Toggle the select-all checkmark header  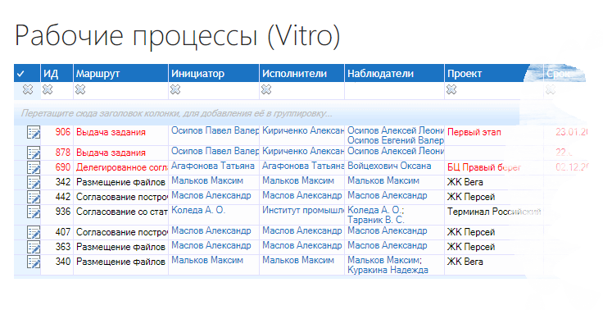(x=20, y=74)
